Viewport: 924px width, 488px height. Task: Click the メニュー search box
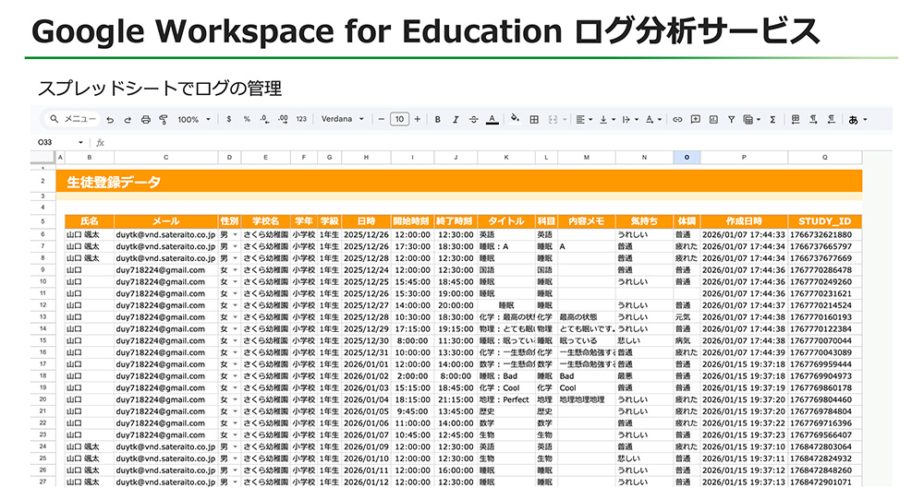click(74, 120)
